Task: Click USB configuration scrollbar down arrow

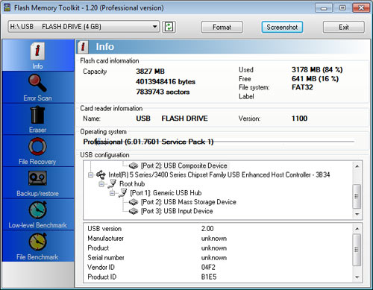Action: 357,214
